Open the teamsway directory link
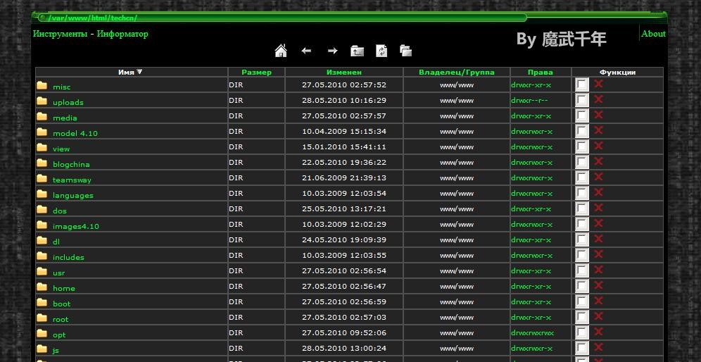701x362 pixels. pos(72,180)
